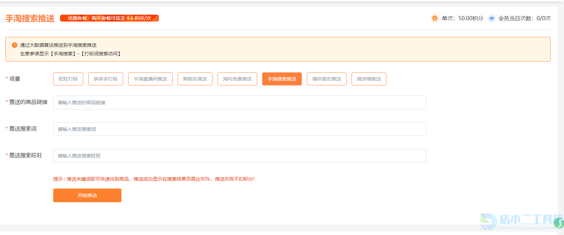Click the 开始推动 button
The width and height of the screenshot is (564, 235).
point(87,195)
